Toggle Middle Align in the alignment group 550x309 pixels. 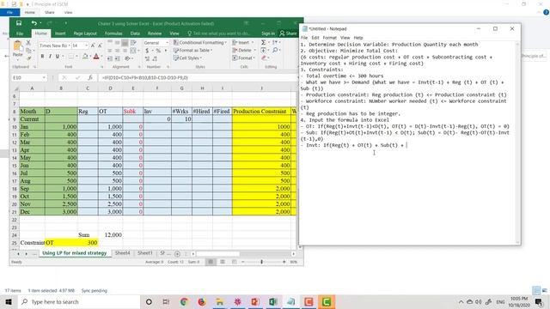117,42
